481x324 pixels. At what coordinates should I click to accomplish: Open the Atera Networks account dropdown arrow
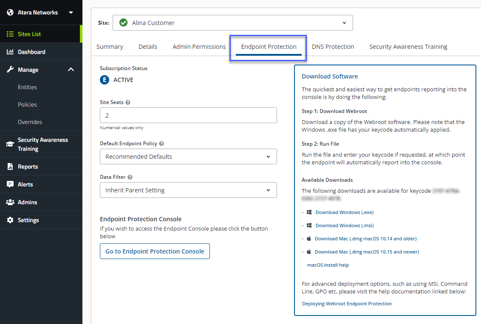(71, 12)
